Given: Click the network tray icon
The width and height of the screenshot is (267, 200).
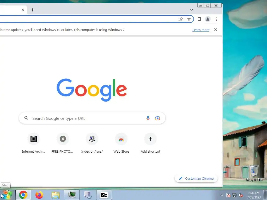Looking at the screenshot, I should 234,195.
